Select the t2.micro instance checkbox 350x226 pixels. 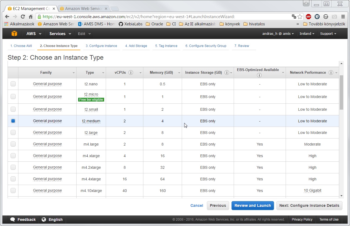[13, 97]
